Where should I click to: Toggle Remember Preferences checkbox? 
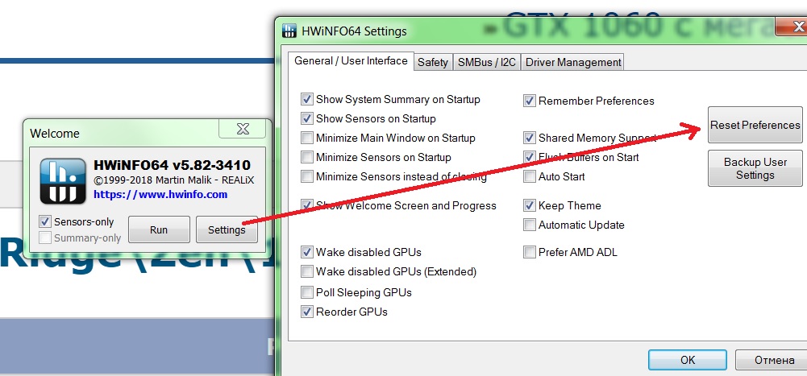click(x=530, y=101)
